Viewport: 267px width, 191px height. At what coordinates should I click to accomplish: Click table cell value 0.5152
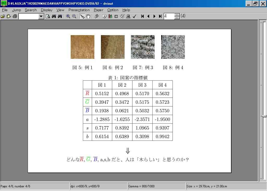click(102, 93)
